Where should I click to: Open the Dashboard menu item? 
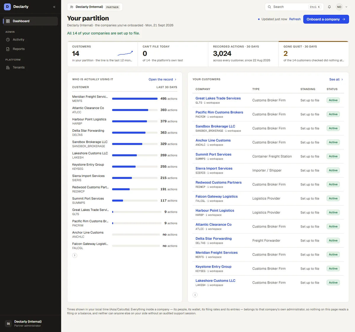tap(30, 21)
